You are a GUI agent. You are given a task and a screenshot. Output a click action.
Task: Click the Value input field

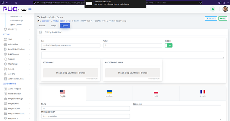[x=133, y=46]
